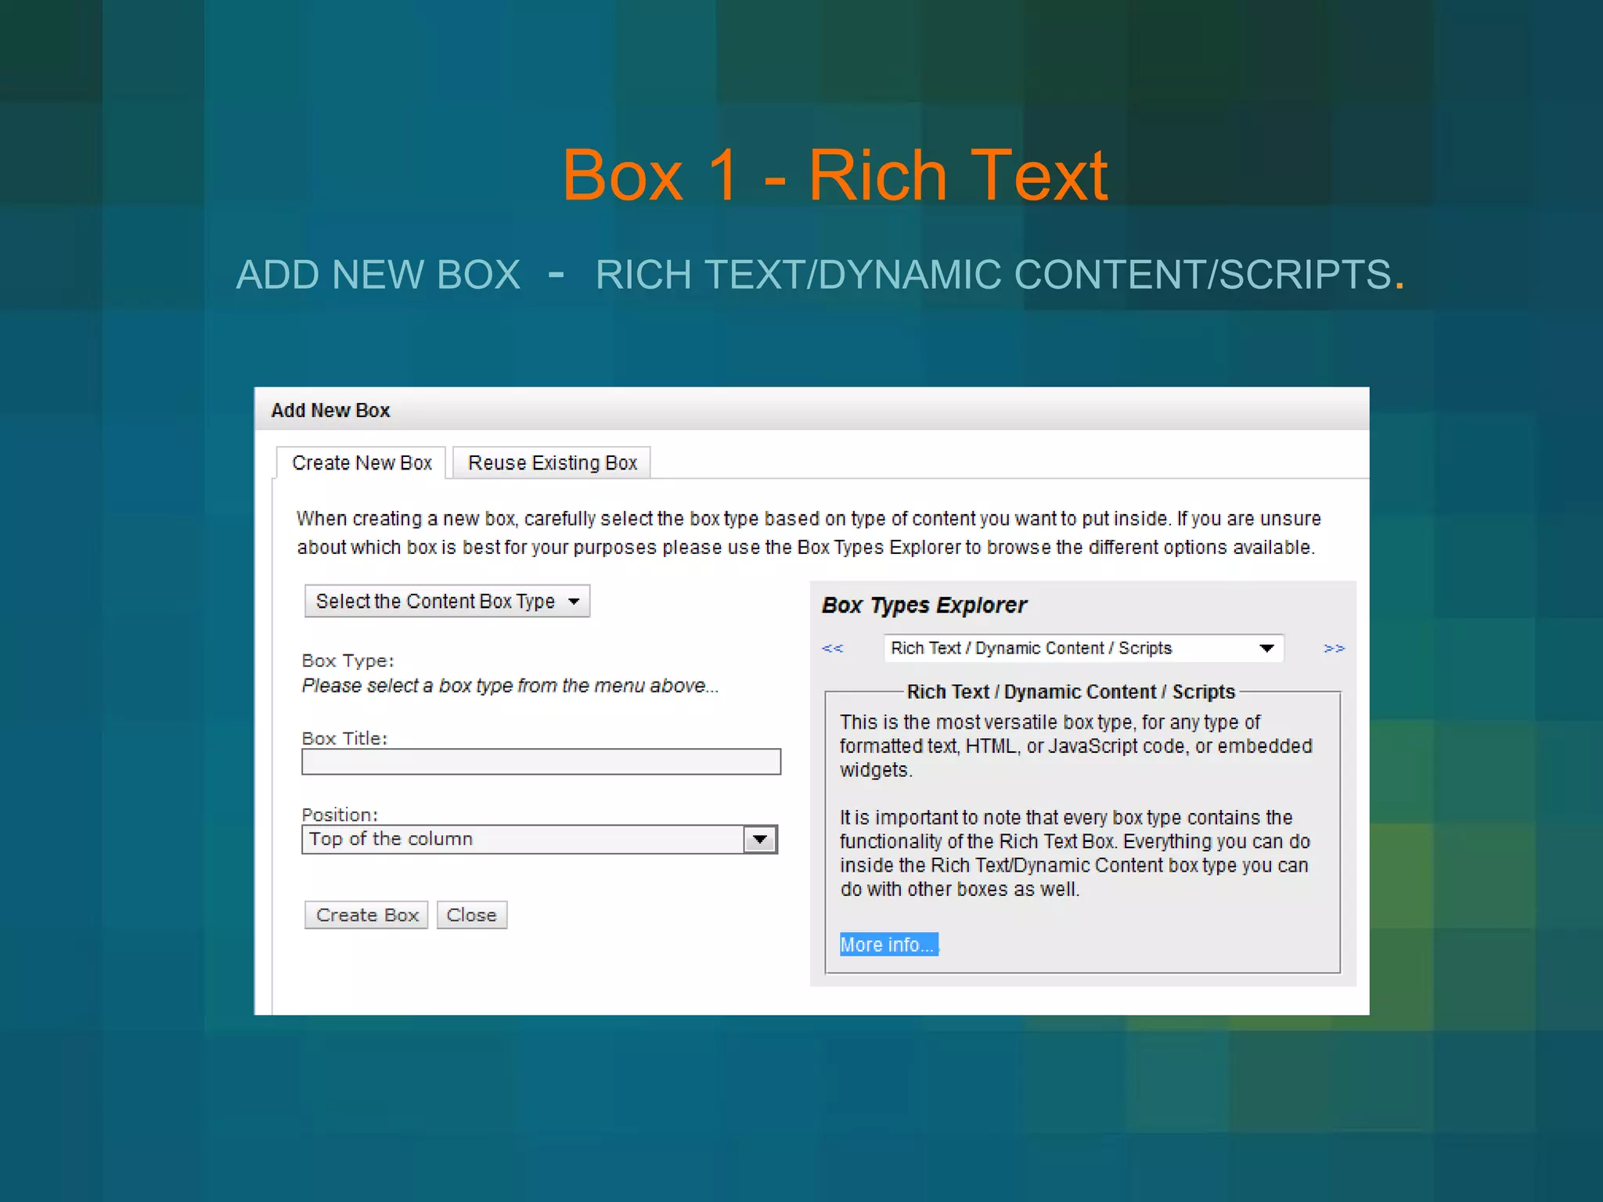Click the 'Rich Text / Dynamic Content / Scripts' group heading
Viewport: 1603px width, 1202px height.
[x=1071, y=692]
